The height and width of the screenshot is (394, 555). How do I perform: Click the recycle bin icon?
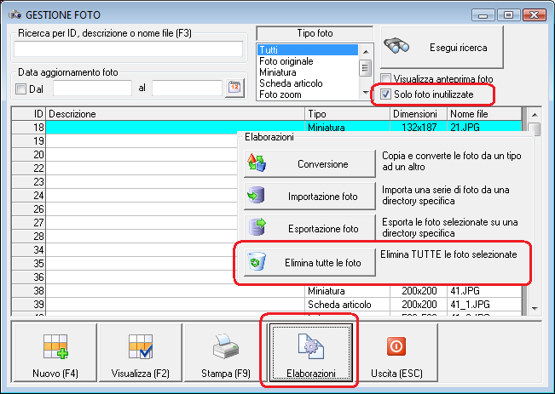point(257,261)
